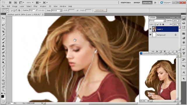This screenshot has width=187, height=105.
Task: Select the History Brush tool
Action: coord(3,49)
